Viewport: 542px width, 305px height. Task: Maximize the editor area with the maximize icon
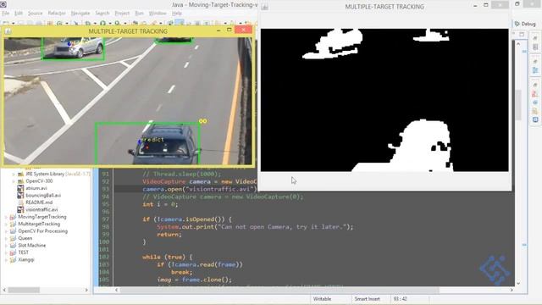pyautogui.click(x=522, y=34)
